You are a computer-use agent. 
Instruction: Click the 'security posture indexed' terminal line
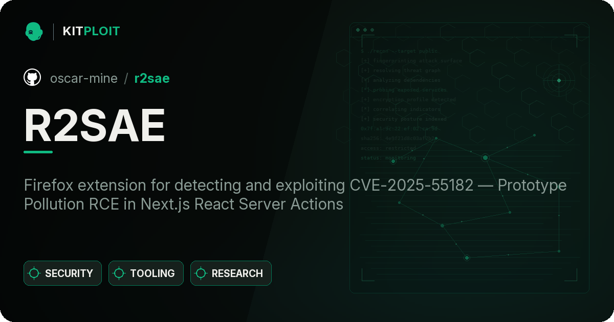pyautogui.click(x=404, y=119)
